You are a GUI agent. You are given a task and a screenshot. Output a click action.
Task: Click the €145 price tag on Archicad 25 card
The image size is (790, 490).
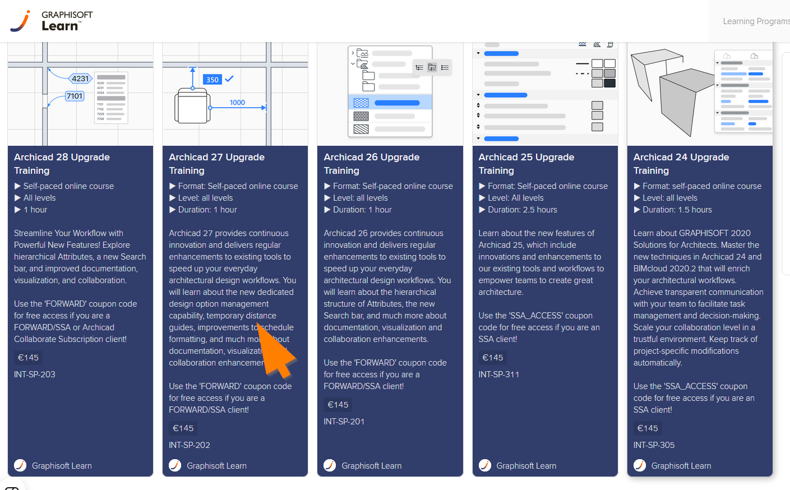coord(493,358)
